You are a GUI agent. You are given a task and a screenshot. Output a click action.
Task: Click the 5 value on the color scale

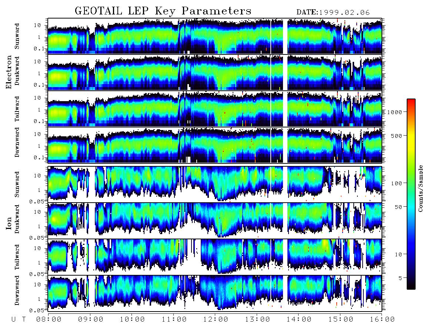point(400,278)
